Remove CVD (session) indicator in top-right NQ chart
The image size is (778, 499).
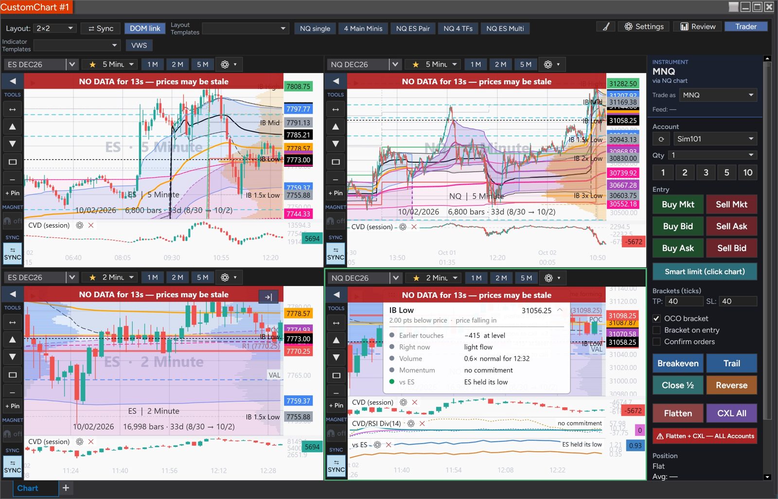(x=414, y=227)
